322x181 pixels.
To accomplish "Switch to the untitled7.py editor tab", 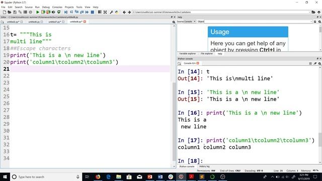I will pyautogui.click(x=54, y=22).
